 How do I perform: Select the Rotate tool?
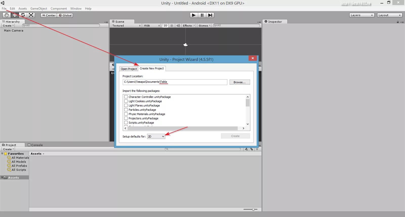point(23,15)
